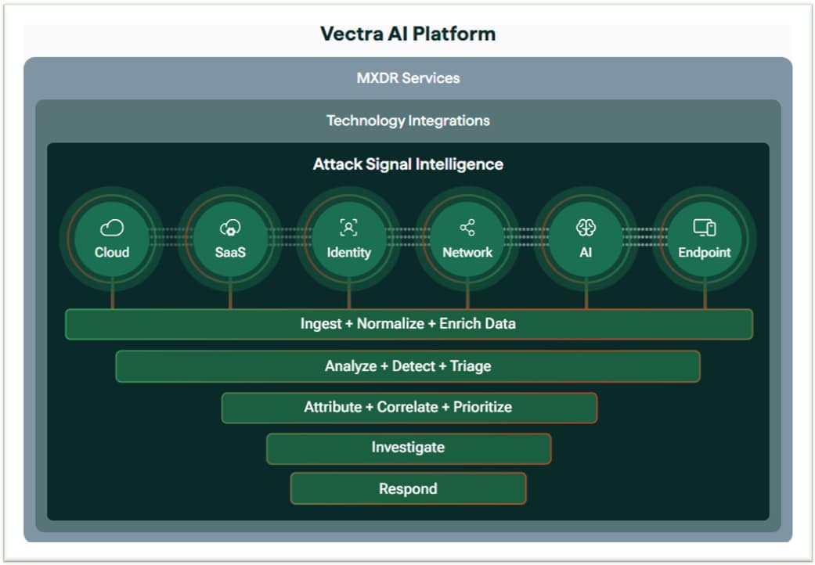The image size is (815, 565).
Task: Click the Investigate button
Action: coord(408,448)
